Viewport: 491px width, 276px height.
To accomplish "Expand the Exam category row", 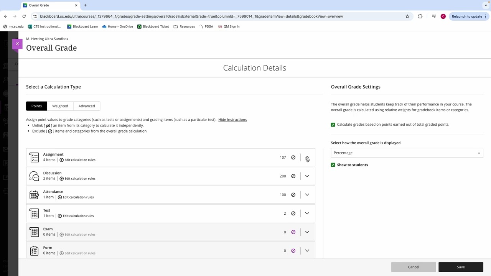I will [x=307, y=232].
